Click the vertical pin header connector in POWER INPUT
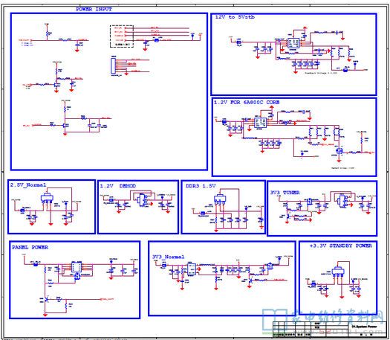 tap(114, 65)
